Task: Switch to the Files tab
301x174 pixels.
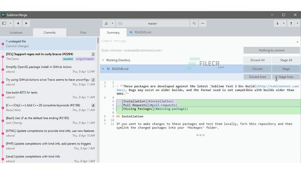Action: tap(83, 32)
